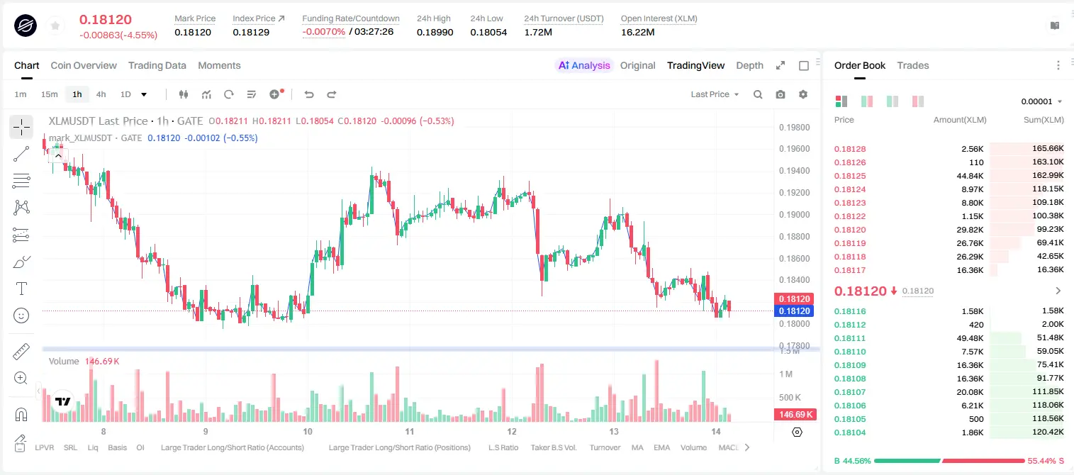
Task: Undo the last chart action
Action: point(308,94)
